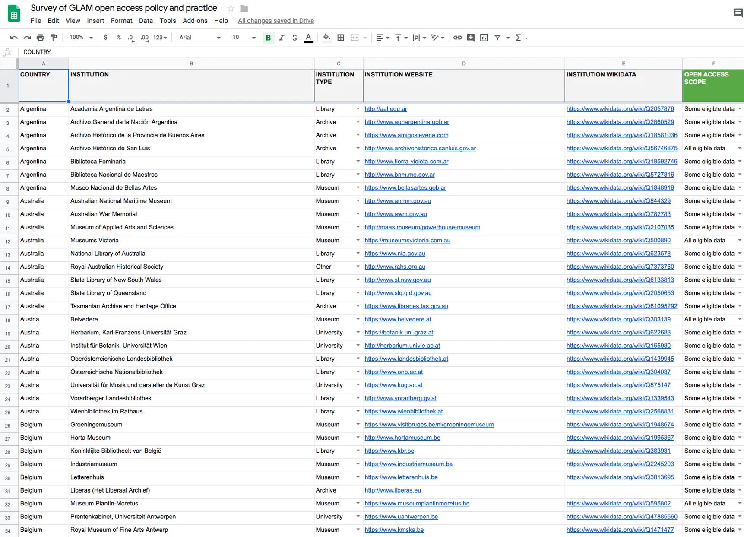
Task: Toggle Italic formatting button
Action: tap(282, 38)
